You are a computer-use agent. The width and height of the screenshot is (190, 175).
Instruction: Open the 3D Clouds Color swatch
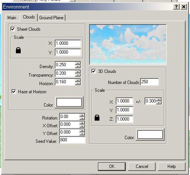point(150,134)
